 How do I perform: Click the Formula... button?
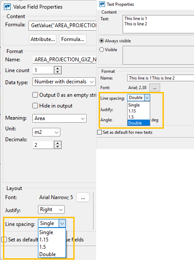click(73, 39)
